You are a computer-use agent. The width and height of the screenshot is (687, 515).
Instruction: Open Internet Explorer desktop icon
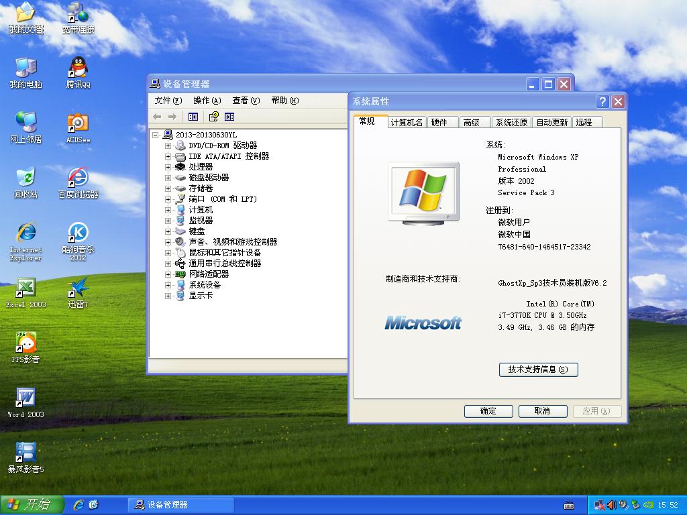[x=26, y=241]
